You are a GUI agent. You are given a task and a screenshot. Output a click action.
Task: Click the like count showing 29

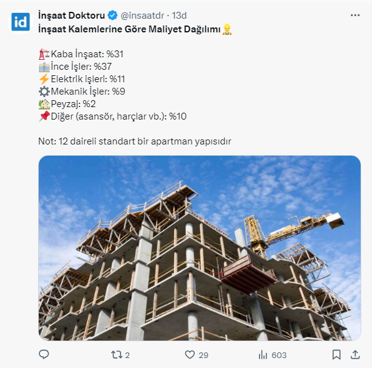(x=203, y=355)
